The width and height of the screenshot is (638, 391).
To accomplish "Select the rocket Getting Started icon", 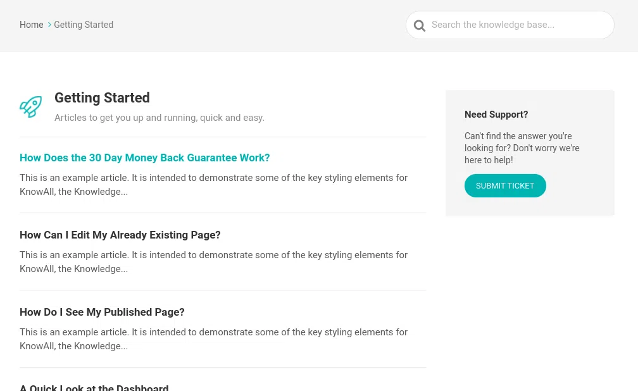I will (31, 107).
